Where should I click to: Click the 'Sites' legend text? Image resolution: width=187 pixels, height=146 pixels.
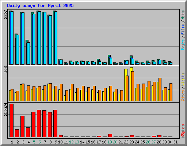[183, 96]
